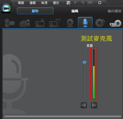The width and height of the screenshot is (123, 119).
Task: Undo last action with the undo arrow
Action: click(x=76, y=3)
